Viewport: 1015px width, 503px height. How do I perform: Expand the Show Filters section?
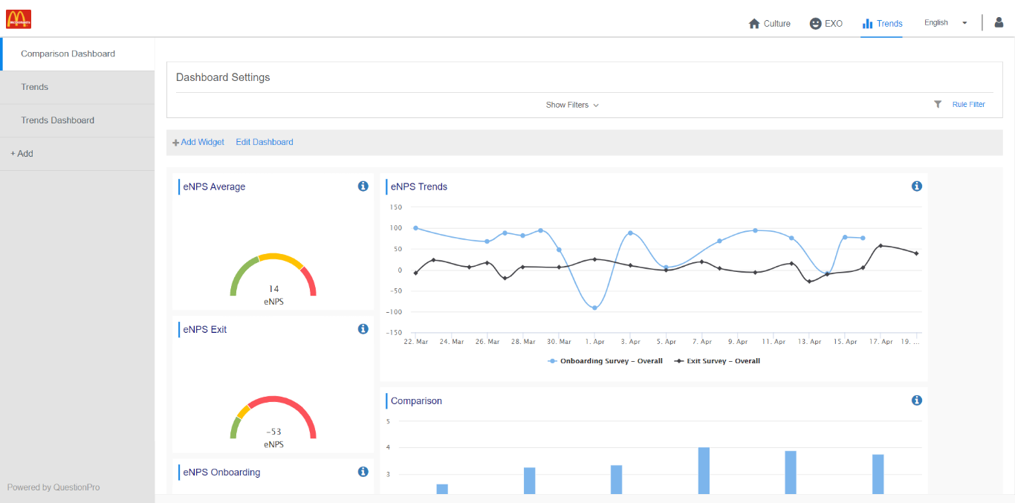571,105
